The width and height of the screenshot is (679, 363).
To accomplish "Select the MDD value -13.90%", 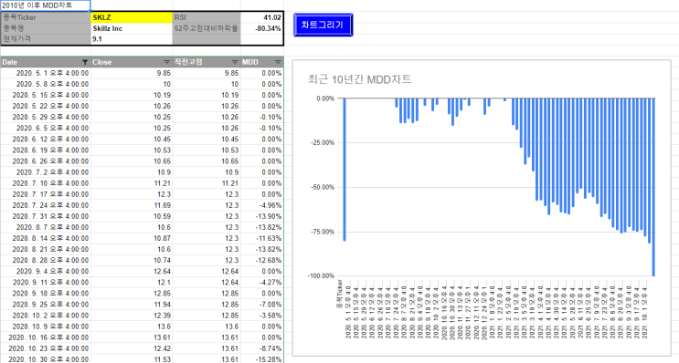I will point(262,216).
